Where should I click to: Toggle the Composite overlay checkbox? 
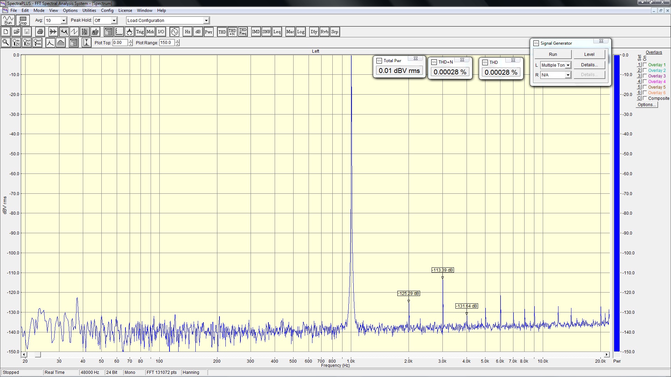click(x=645, y=98)
